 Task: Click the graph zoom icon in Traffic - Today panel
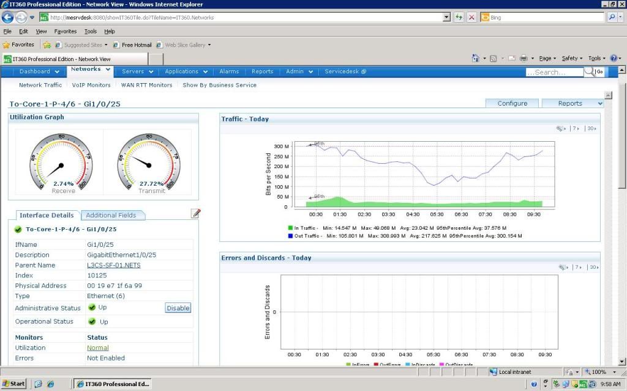click(x=561, y=128)
